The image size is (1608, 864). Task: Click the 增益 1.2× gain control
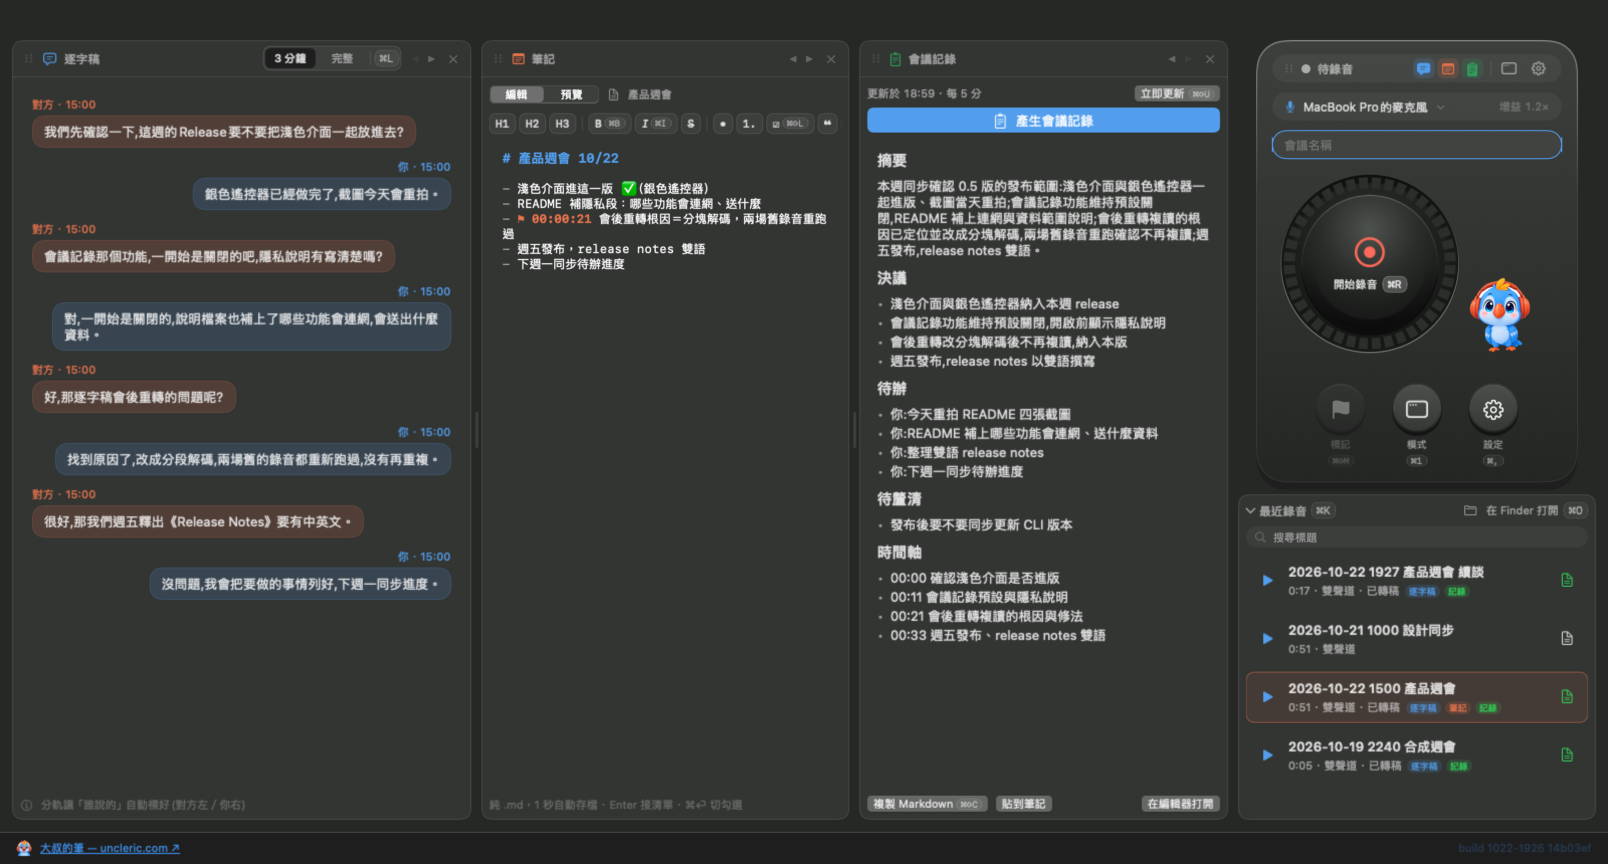tap(1524, 107)
